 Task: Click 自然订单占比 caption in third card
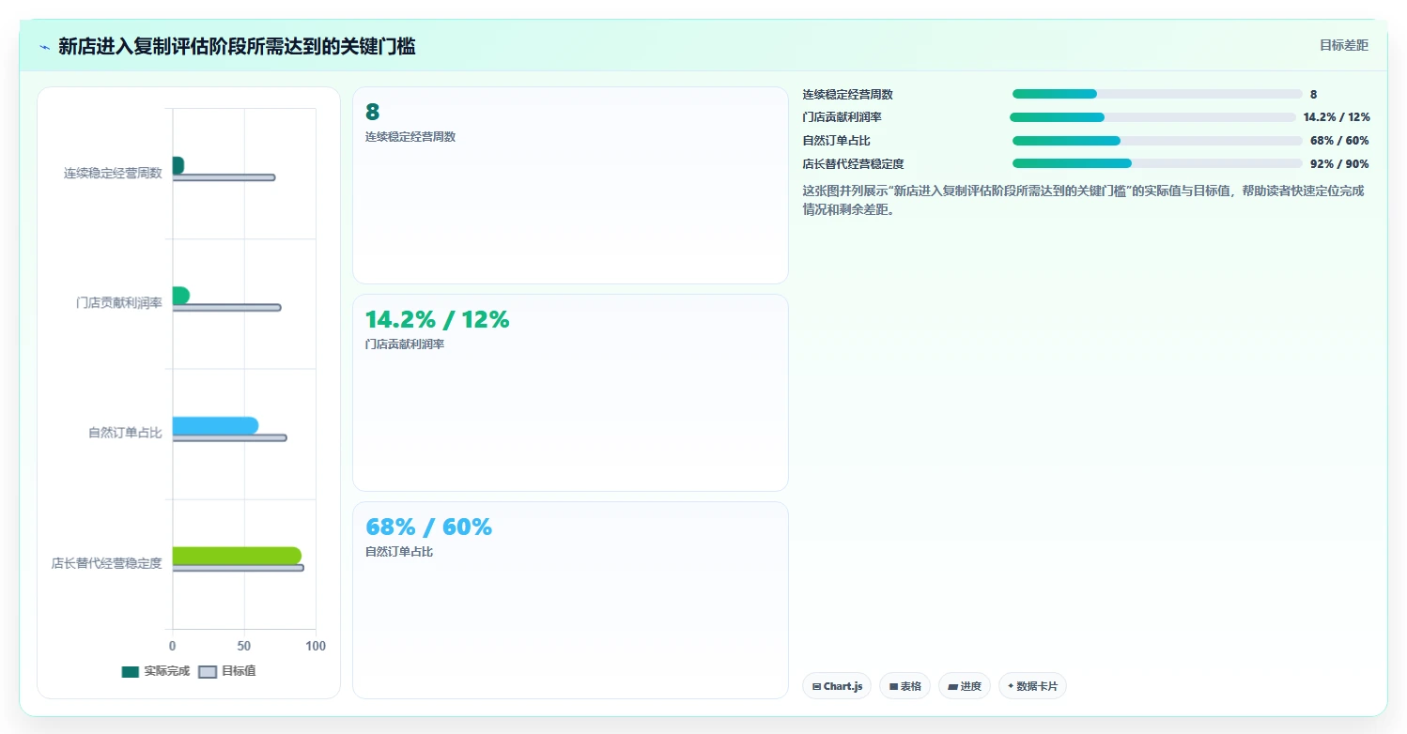[399, 551]
